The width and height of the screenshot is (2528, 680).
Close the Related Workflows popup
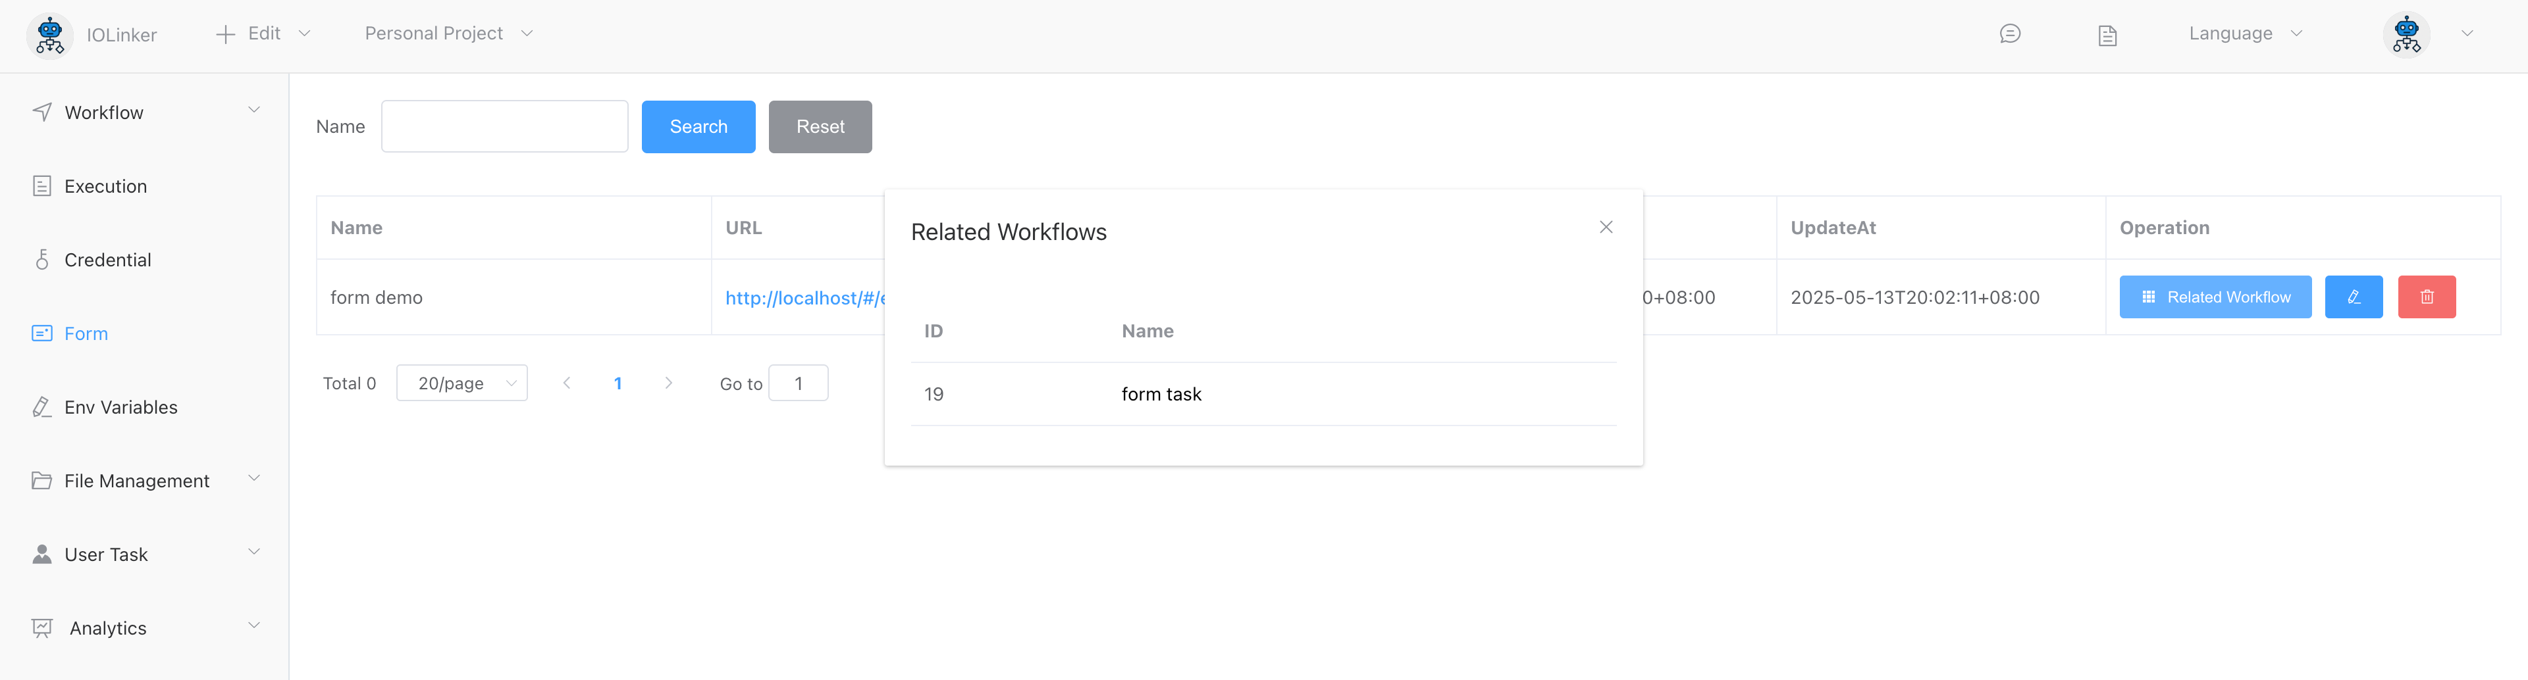coord(1606,228)
